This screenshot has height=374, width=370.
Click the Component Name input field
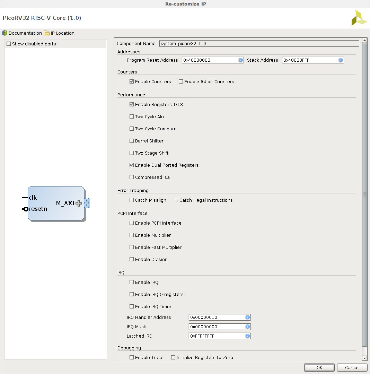pyautogui.click(x=259, y=43)
